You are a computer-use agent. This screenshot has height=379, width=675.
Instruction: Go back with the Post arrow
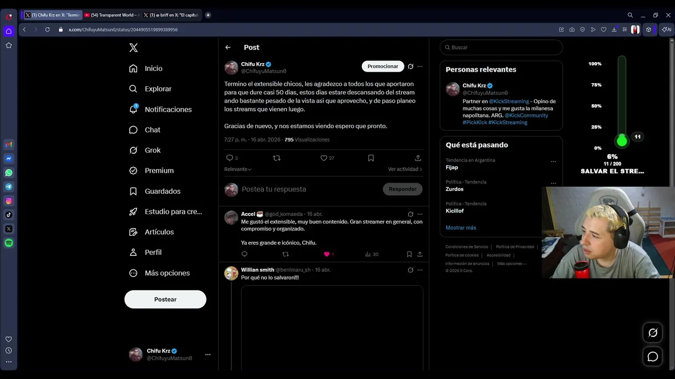(x=228, y=47)
